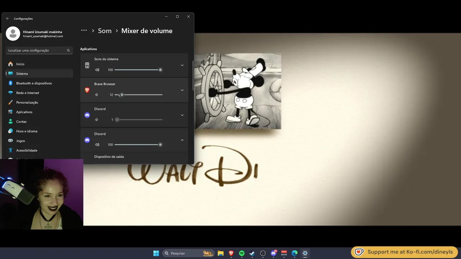The width and height of the screenshot is (461, 259).
Task: Click the Discord volume 100 slider
Action: pyautogui.click(x=138, y=145)
